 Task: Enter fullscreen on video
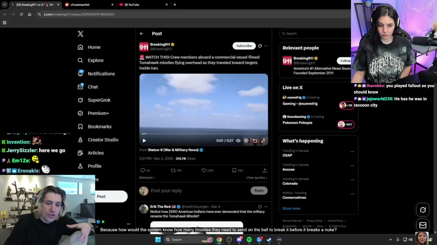pyautogui.click(x=263, y=141)
